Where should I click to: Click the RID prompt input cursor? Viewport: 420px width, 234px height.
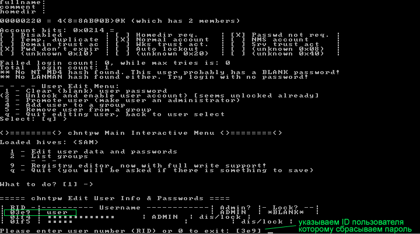point(270,232)
